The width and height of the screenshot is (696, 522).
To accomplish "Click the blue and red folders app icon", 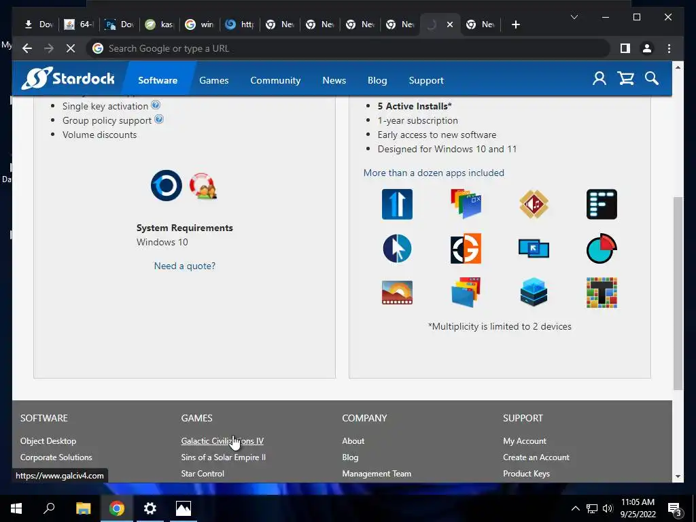I will coord(466,292).
